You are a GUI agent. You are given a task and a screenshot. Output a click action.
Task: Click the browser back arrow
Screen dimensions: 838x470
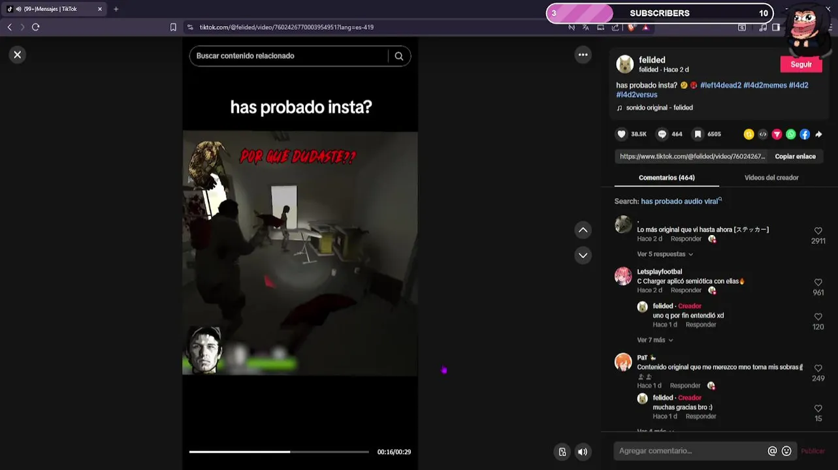[9, 27]
